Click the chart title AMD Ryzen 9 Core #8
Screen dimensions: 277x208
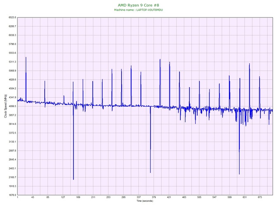point(138,5)
